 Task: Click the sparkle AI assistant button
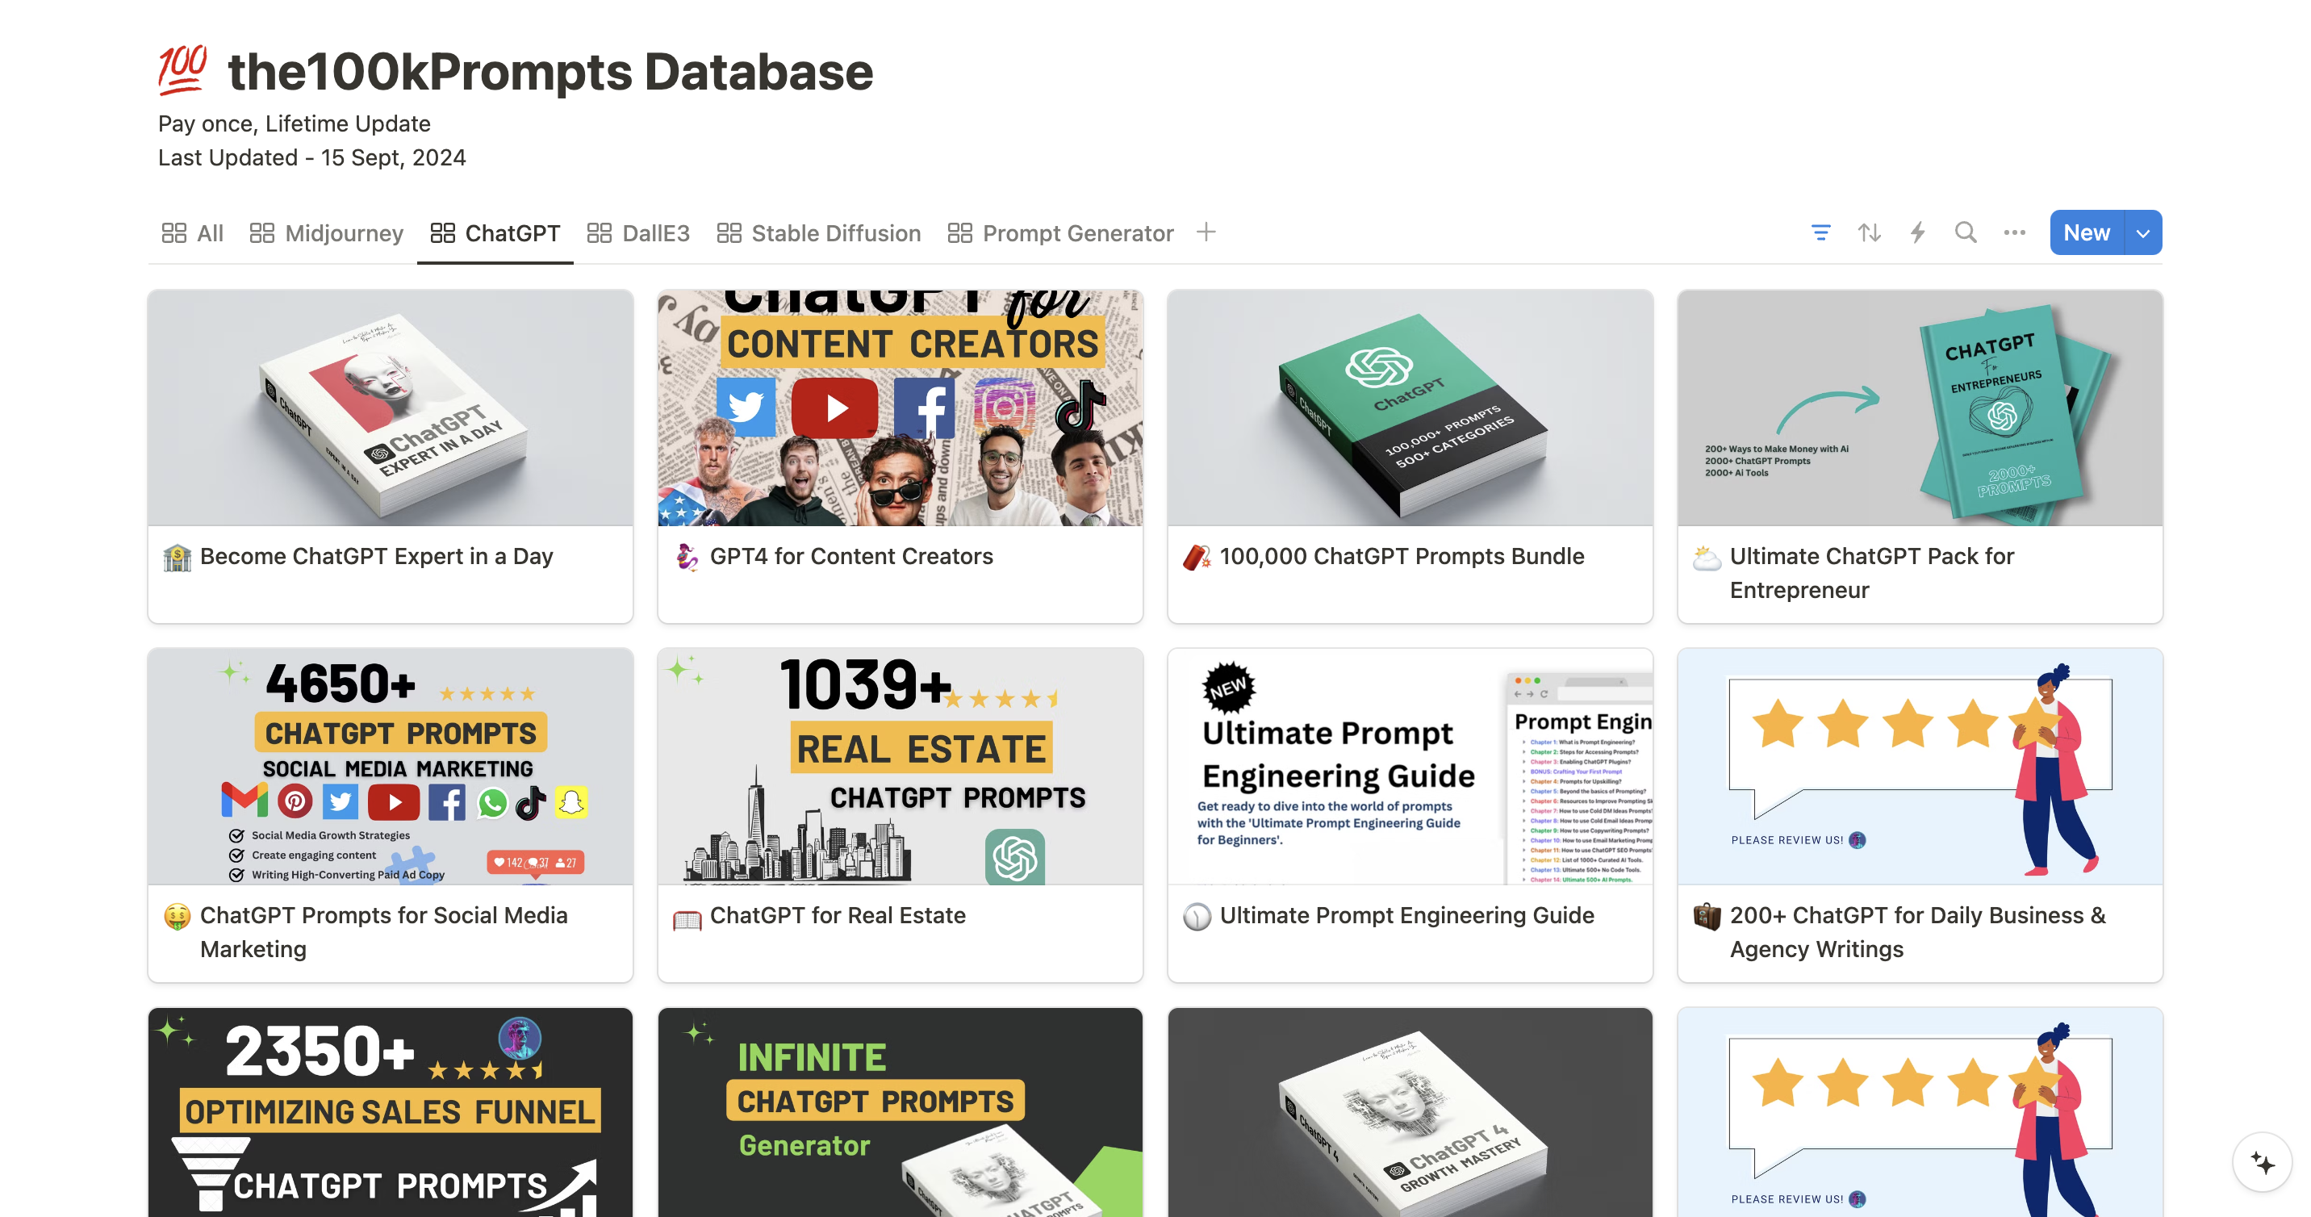click(2263, 1163)
